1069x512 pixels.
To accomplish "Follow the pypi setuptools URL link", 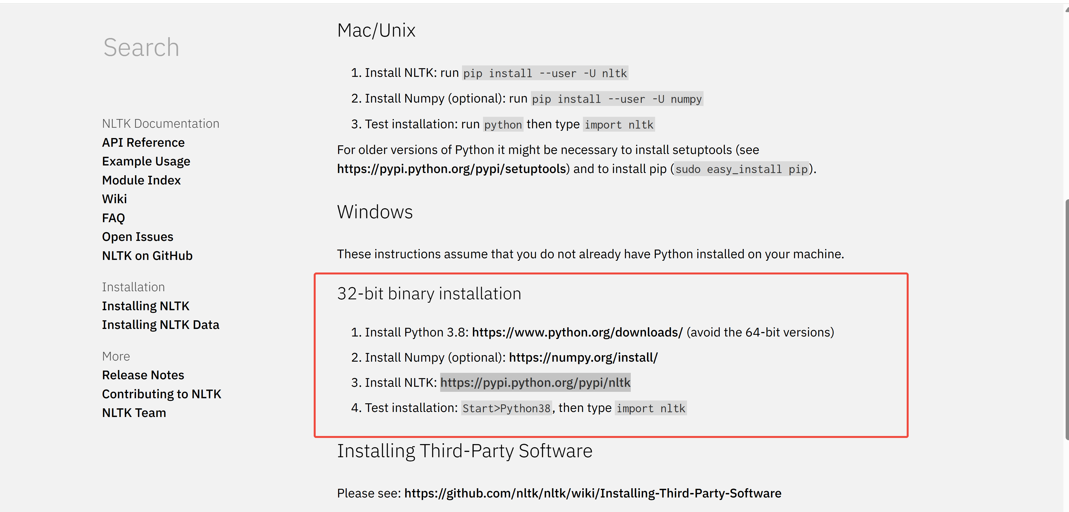I will (x=452, y=169).
